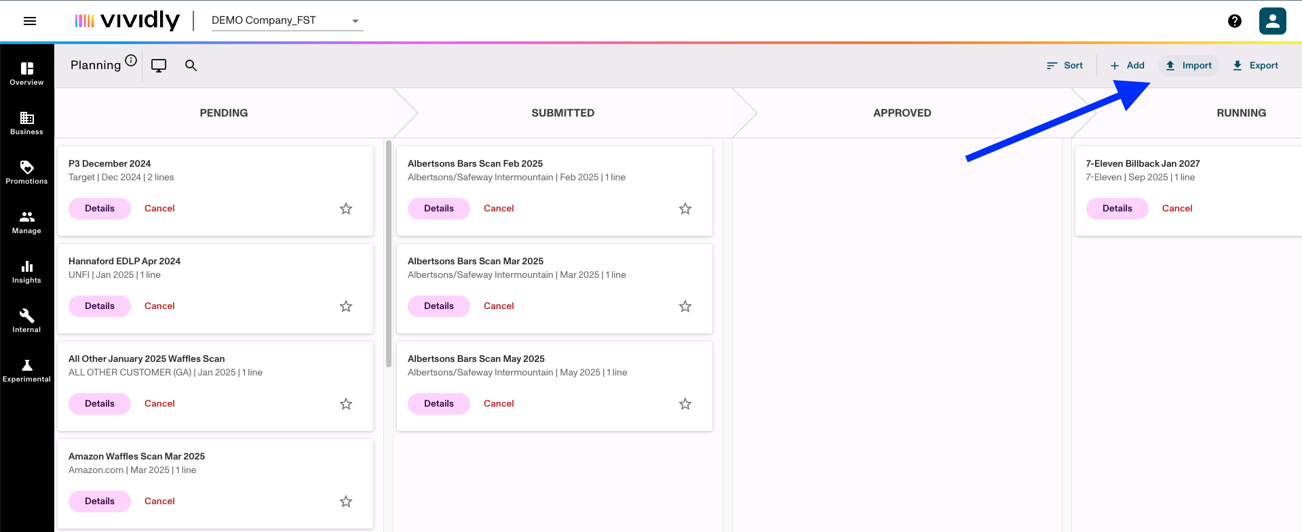The image size is (1302, 532).
Task: Open the user profile account icon
Action: pyautogui.click(x=1273, y=21)
